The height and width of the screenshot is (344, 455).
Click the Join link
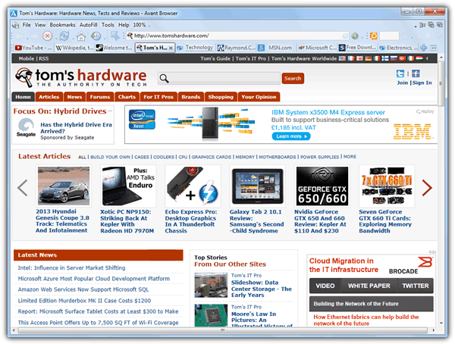[403, 83]
